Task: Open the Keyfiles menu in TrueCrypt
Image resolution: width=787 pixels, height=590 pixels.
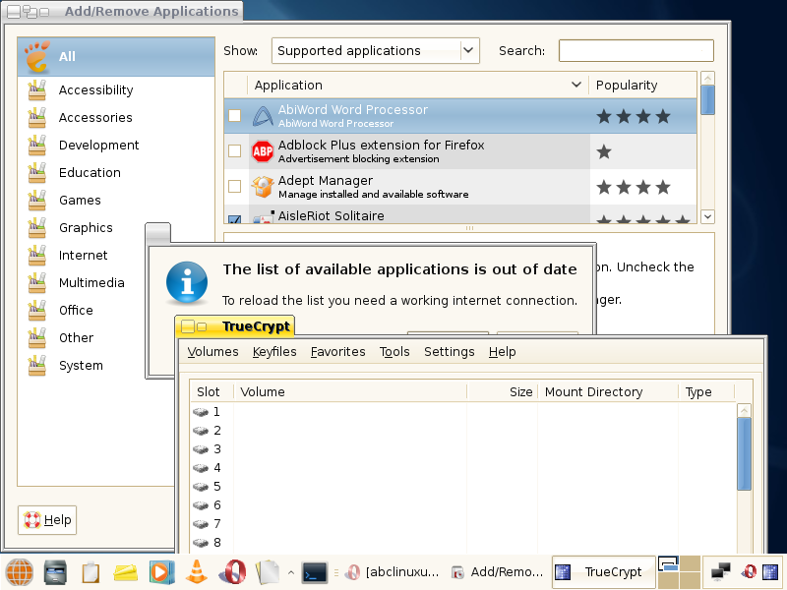Action: tap(274, 352)
